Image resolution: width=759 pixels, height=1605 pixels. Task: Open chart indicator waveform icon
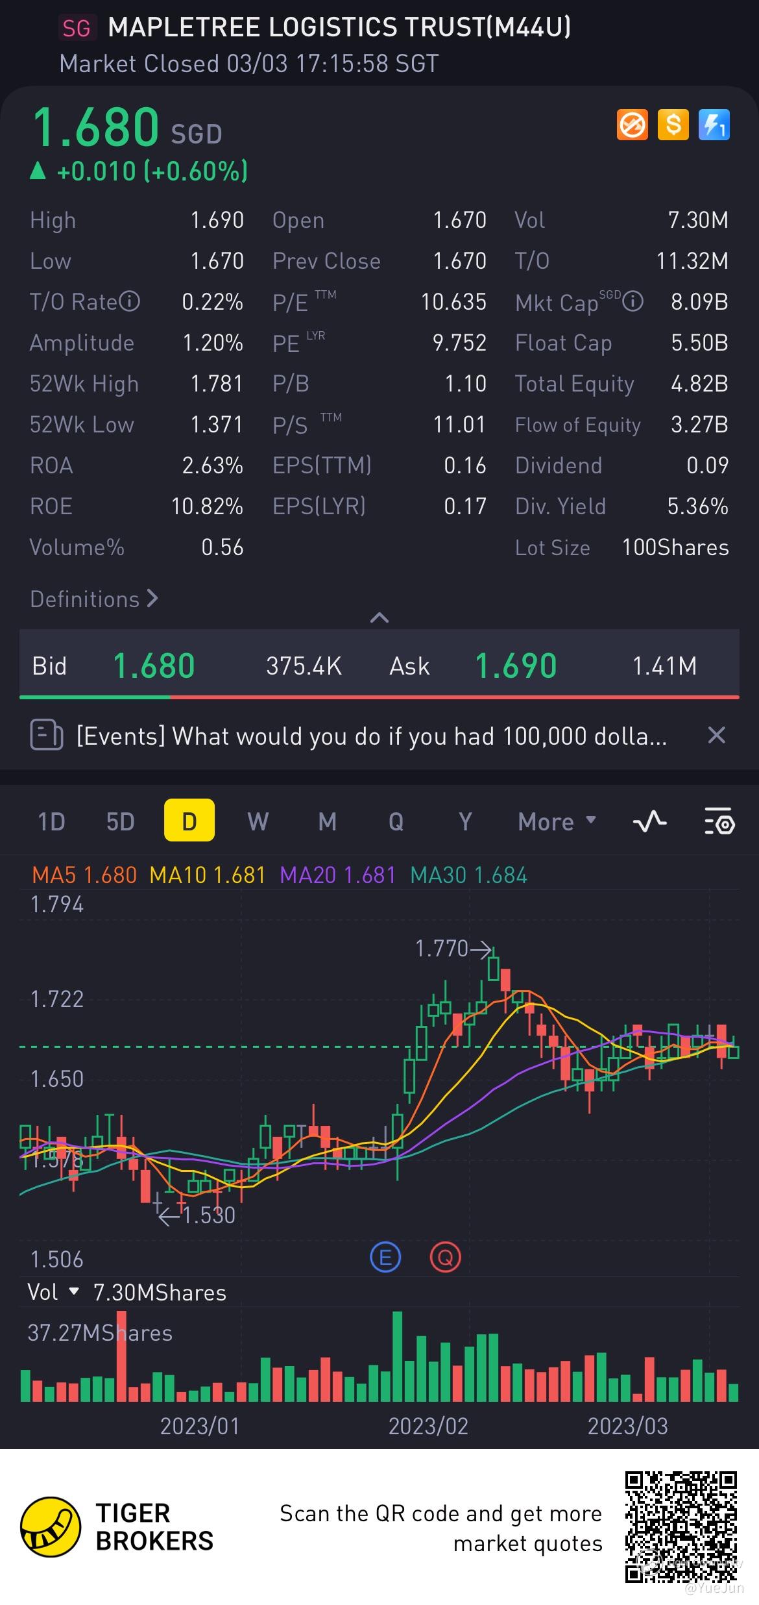click(x=649, y=822)
